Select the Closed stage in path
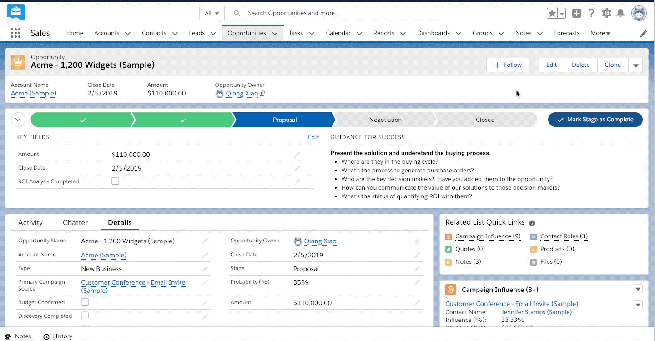The width and height of the screenshot is (655, 341). [485, 120]
